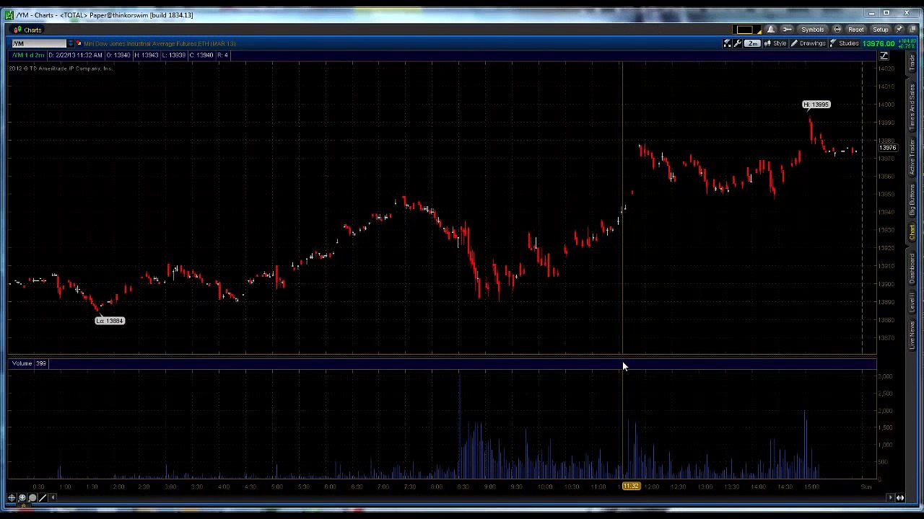Open the Level II side tab

(912, 301)
